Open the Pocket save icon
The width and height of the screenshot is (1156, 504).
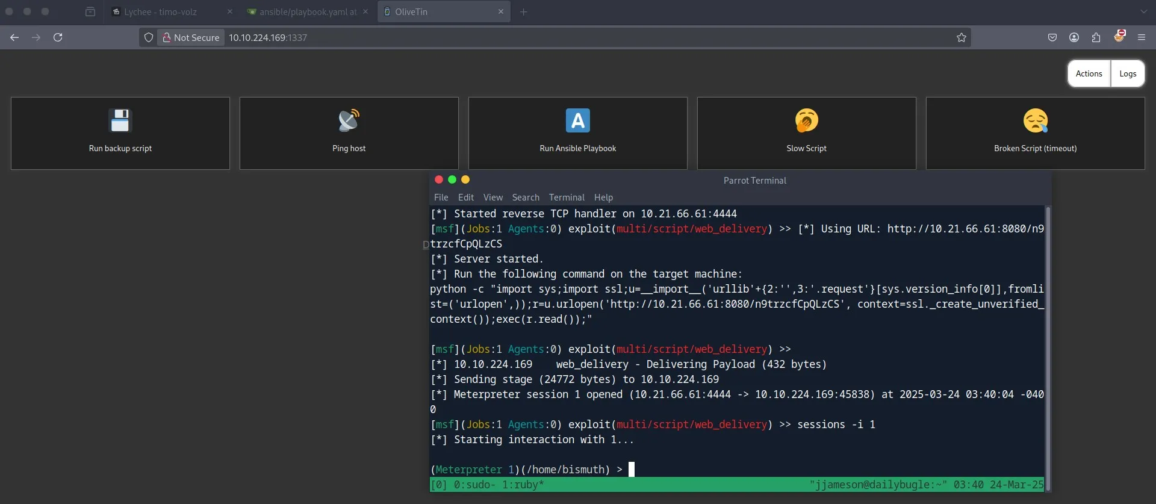1052,37
